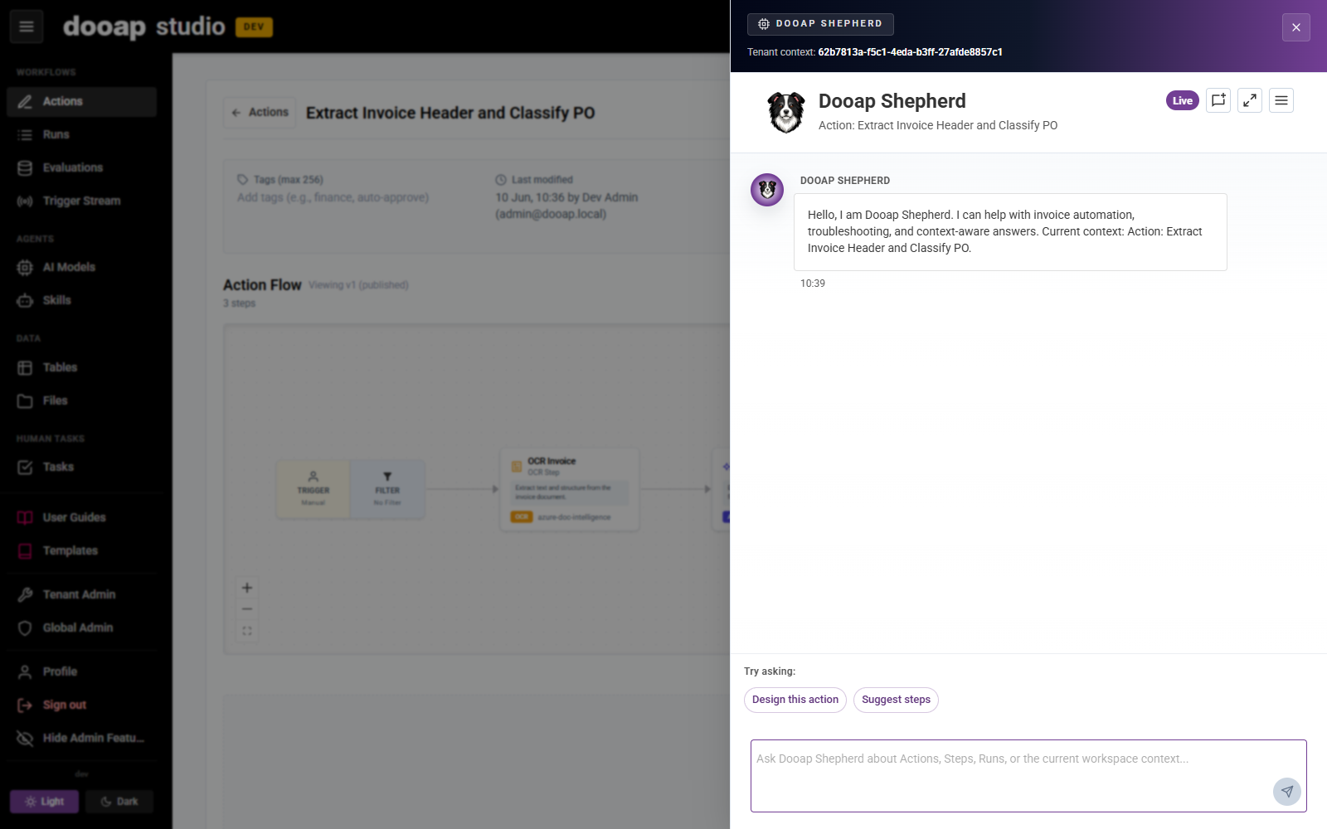Open the hamburger sidebar menu
The image size is (1327, 829).
click(27, 27)
